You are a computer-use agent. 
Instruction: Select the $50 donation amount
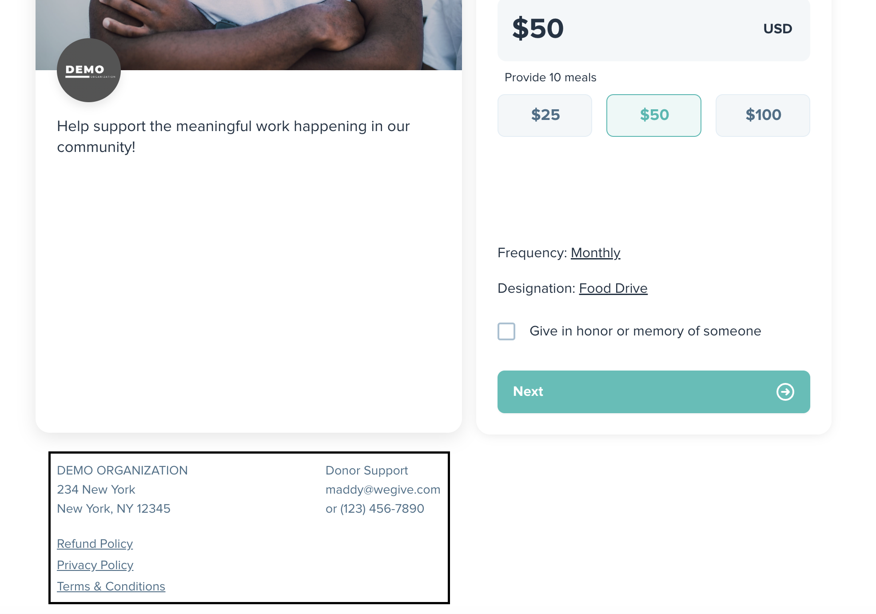[653, 115]
